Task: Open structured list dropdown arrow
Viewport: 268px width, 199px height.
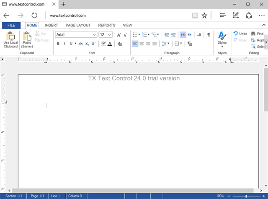Action: [x=158, y=35]
